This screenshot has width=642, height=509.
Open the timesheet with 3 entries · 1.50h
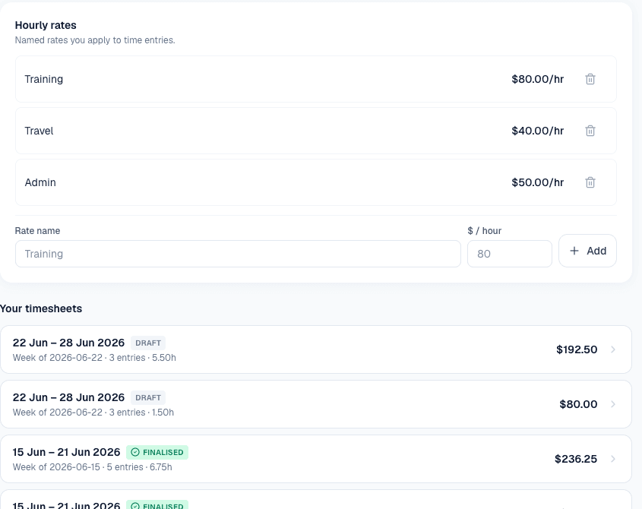tap(315, 404)
